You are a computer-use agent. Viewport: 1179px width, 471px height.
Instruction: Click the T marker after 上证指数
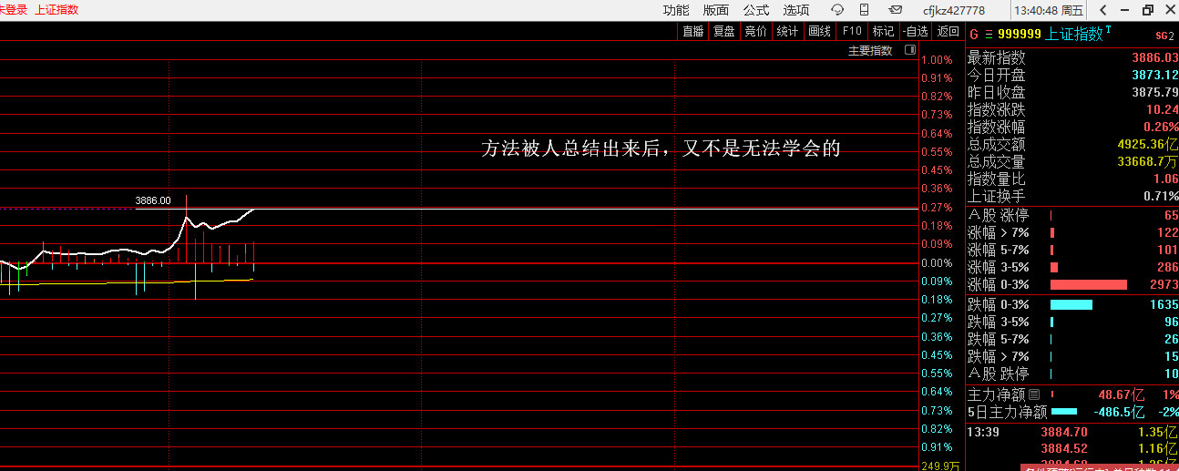coord(1109,30)
